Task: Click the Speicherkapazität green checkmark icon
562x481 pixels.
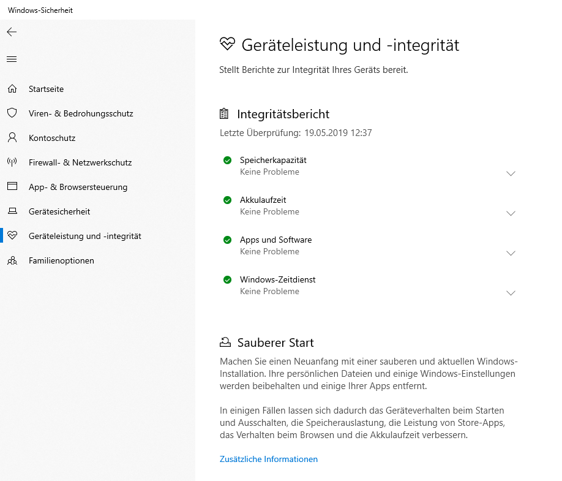Action: (228, 161)
